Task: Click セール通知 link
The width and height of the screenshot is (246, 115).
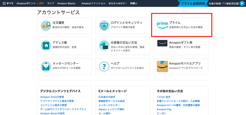Action: point(104,113)
